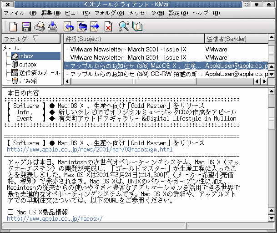Click the AppleUser@apple.co.jp sender of the 3/9 message
Viewport: 277px width, 233px height.
coord(237,74)
